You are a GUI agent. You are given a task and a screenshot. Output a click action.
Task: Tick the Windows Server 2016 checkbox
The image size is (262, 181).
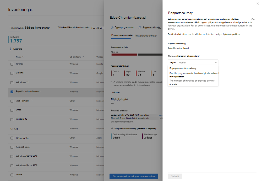(x=12, y=156)
